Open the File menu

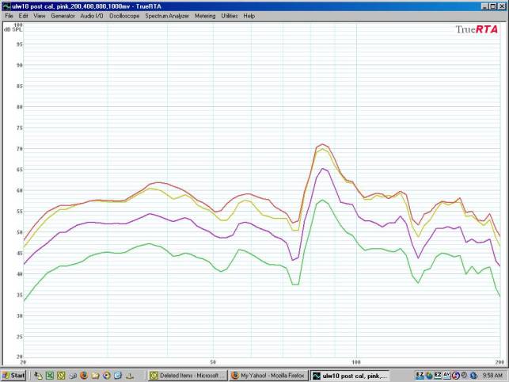pos(9,16)
